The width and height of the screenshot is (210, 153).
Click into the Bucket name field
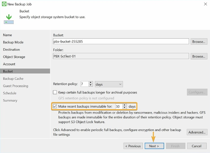(121, 41)
